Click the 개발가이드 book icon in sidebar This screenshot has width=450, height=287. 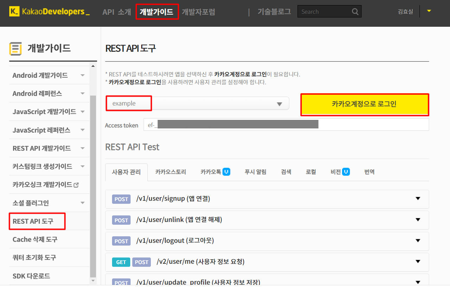pos(15,49)
